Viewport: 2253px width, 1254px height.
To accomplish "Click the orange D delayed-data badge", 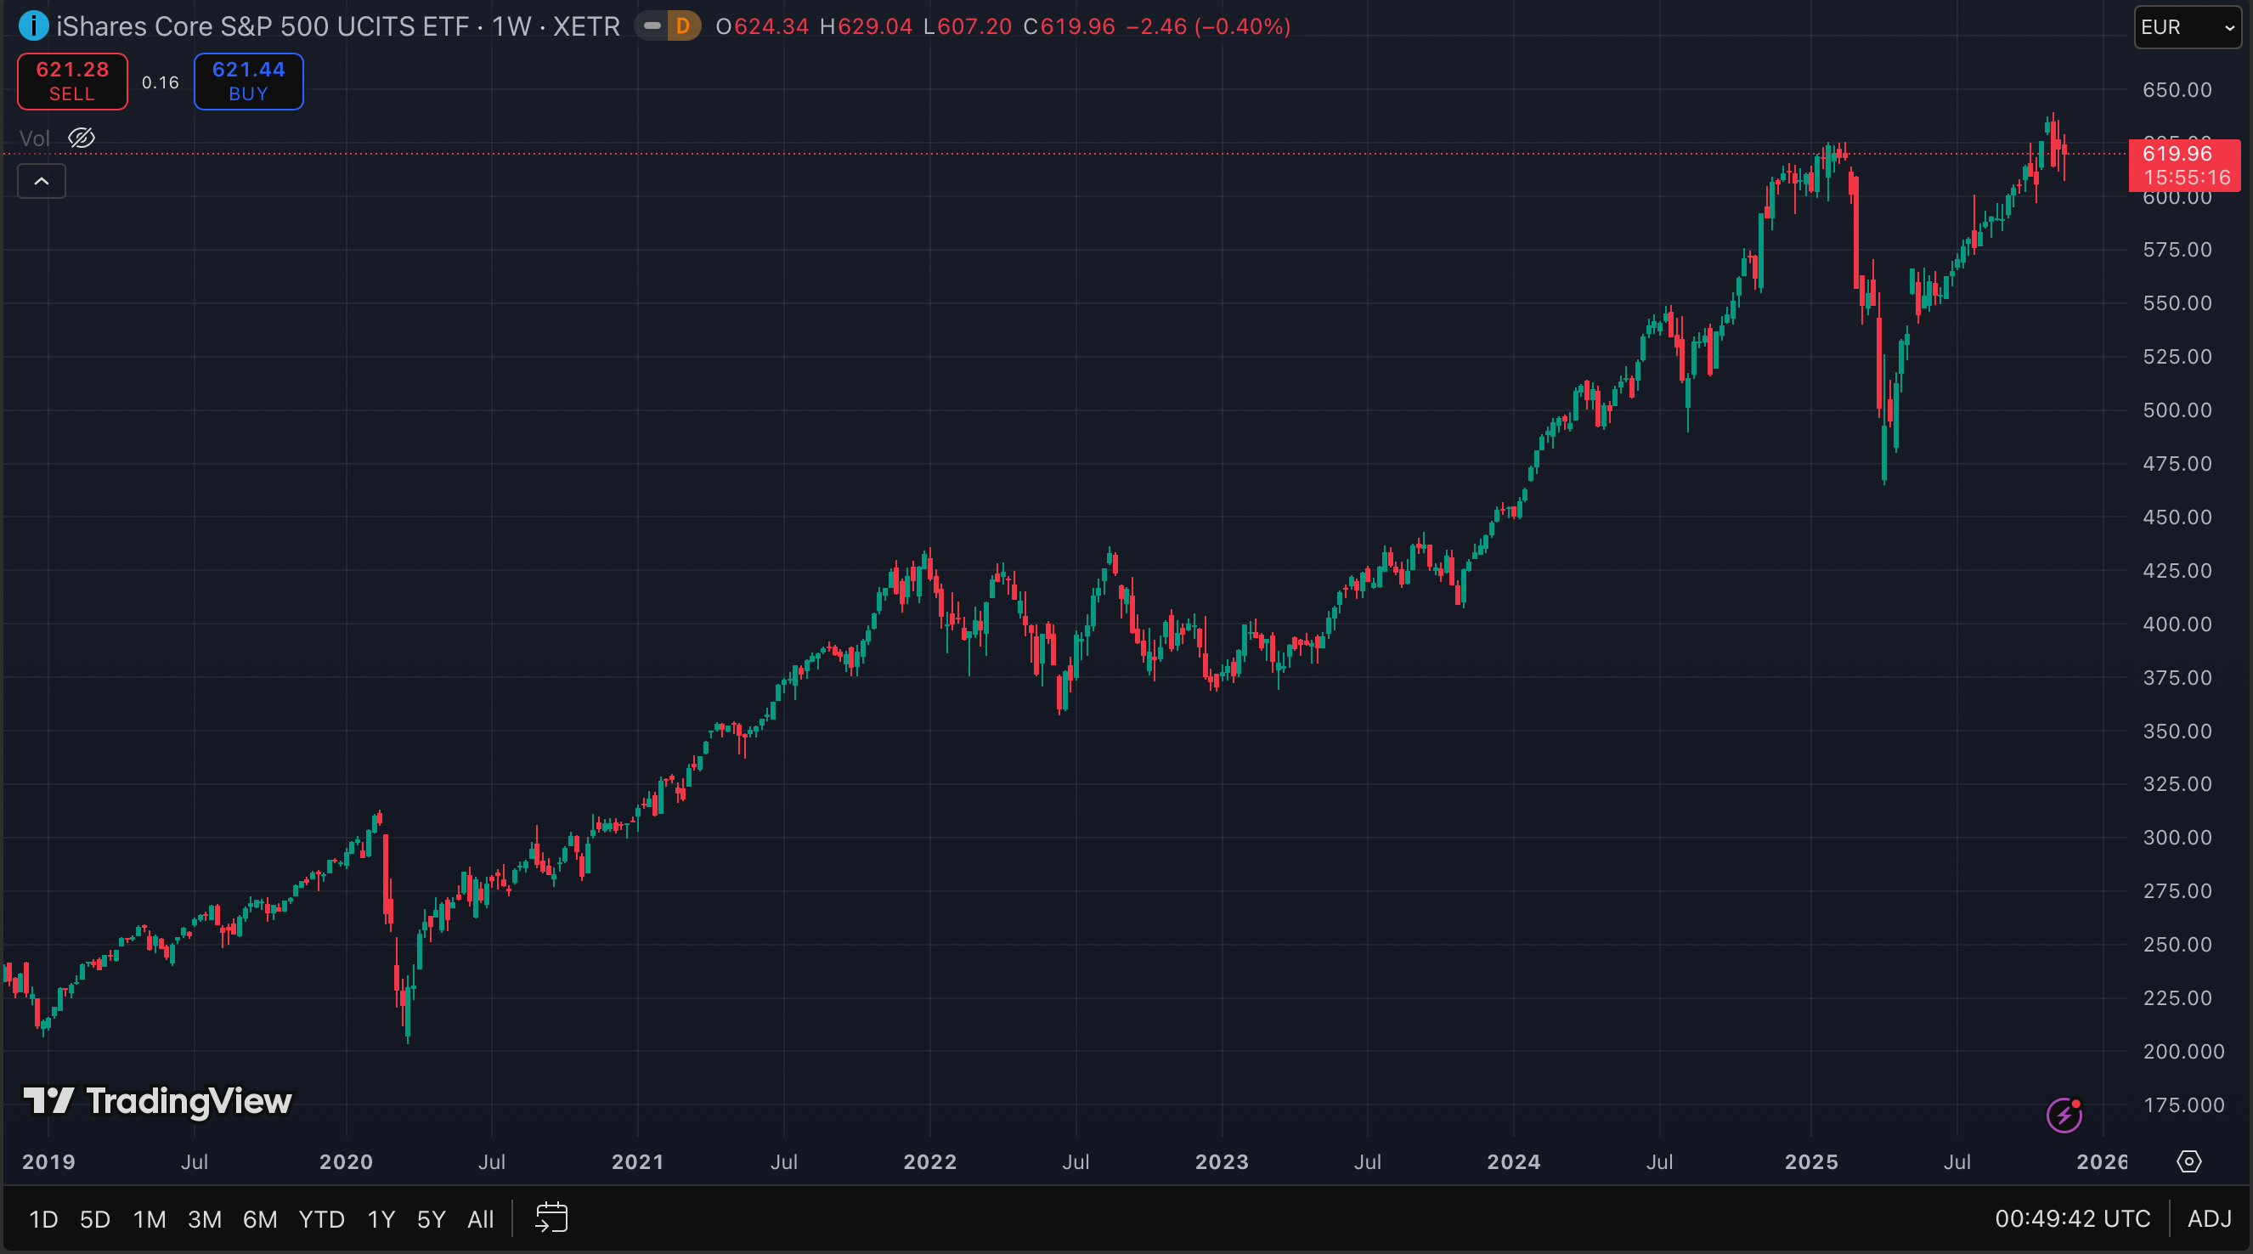I will [683, 26].
